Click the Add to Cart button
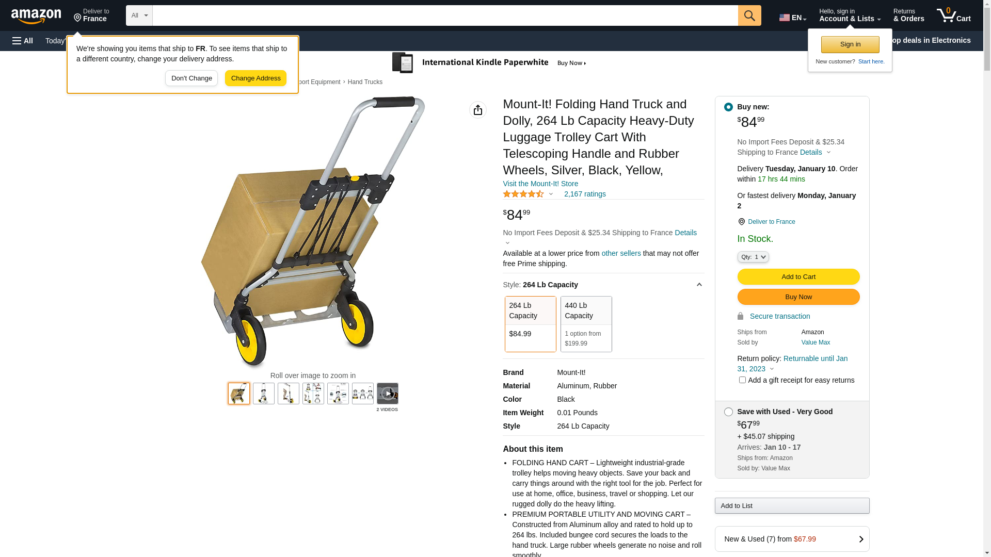991x557 pixels. tap(798, 277)
